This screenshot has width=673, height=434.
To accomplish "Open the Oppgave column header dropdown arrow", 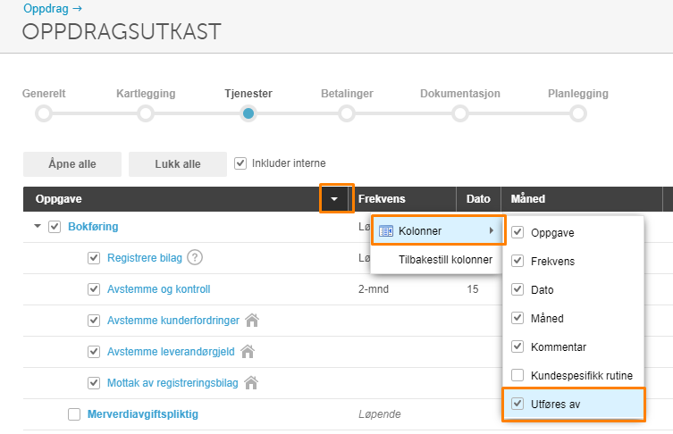I will pos(334,199).
